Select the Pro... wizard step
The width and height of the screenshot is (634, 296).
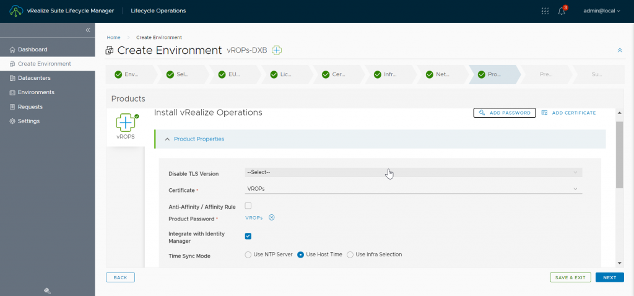point(493,74)
